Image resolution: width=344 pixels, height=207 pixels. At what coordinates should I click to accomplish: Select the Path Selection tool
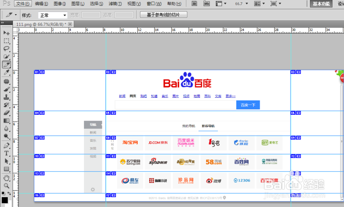point(6,161)
